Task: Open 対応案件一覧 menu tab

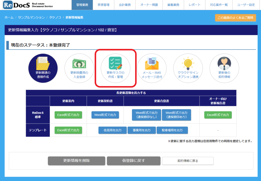Action: [219, 5]
